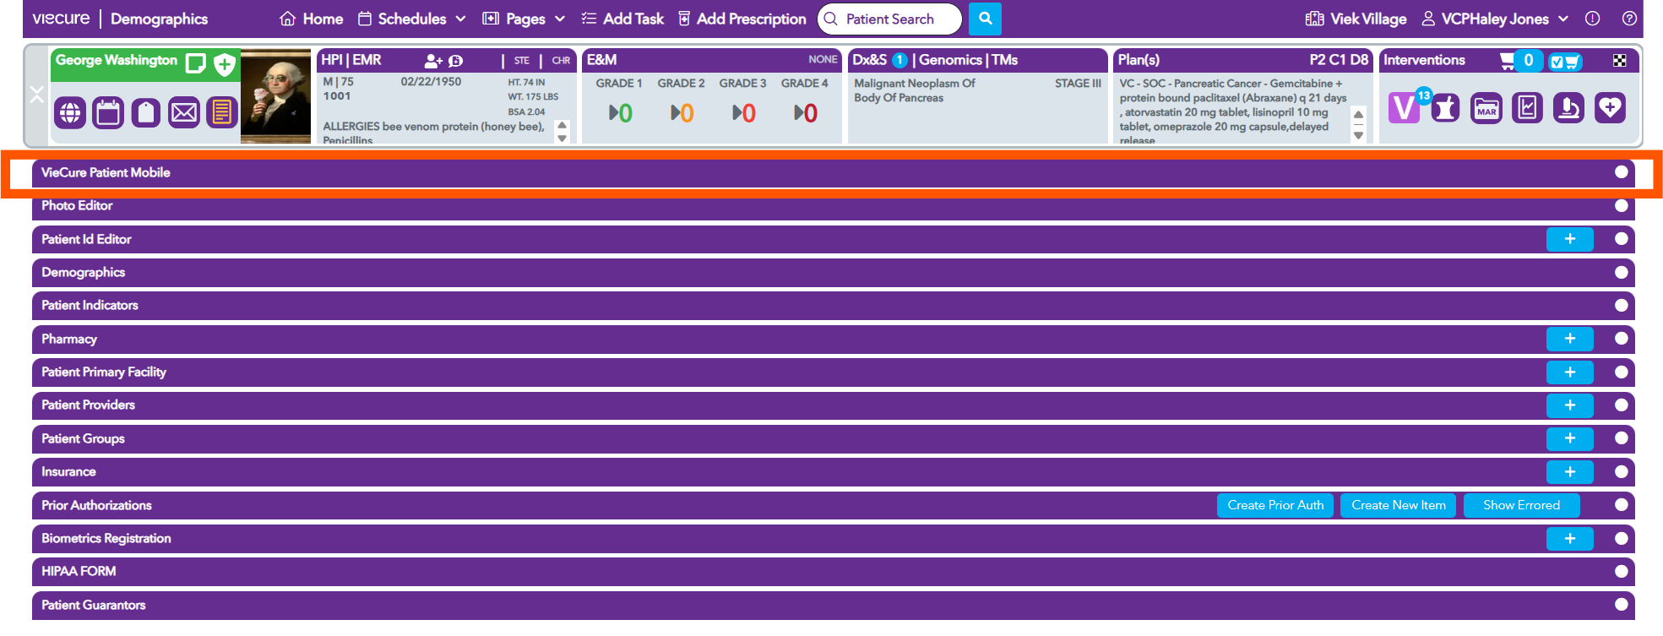Open the CHR tab in HPI header
The image size is (1663, 636).
coord(561,61)
